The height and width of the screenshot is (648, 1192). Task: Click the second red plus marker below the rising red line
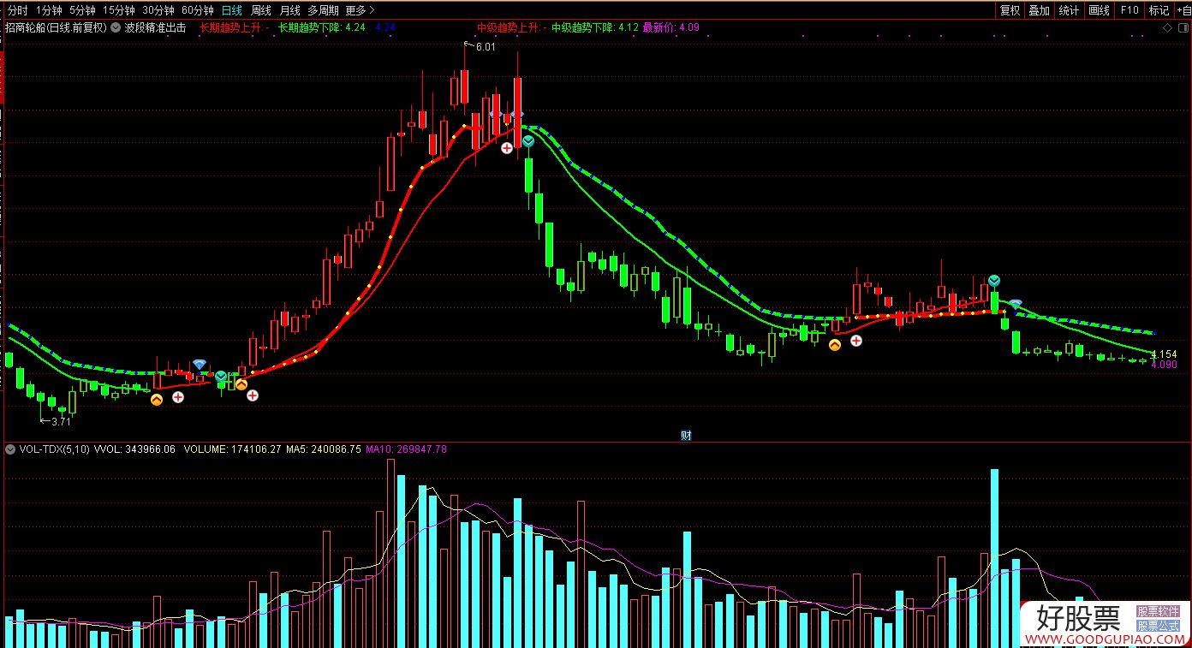[253, 395]
